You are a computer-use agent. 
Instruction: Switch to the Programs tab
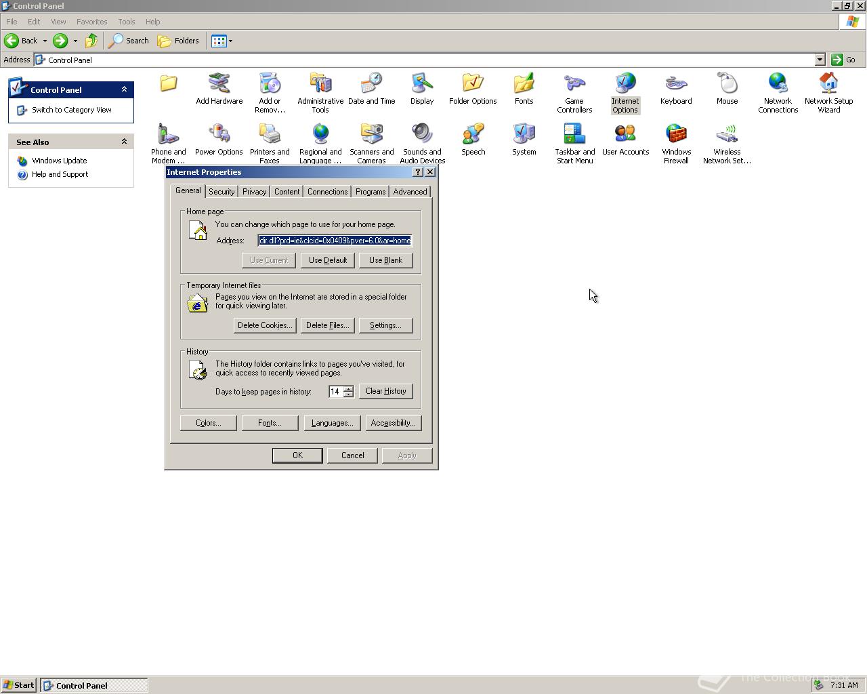tap(371, 192)
